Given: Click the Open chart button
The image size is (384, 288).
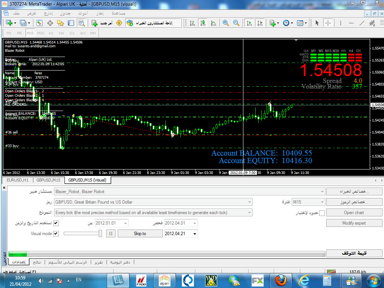Looking at the screenshot, I should pyautogui.click(x=354, y=213).
